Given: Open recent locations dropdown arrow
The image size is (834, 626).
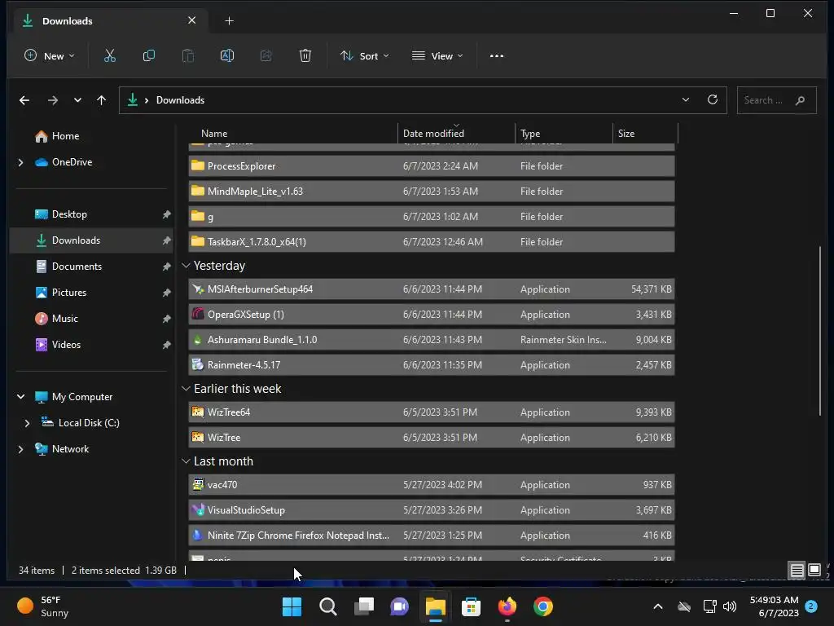Looking at the screenshot, I should (x=77, y=100).
